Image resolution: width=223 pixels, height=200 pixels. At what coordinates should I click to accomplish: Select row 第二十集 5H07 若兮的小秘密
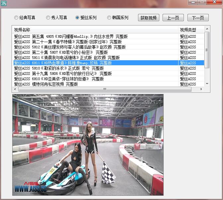(109, 52)
